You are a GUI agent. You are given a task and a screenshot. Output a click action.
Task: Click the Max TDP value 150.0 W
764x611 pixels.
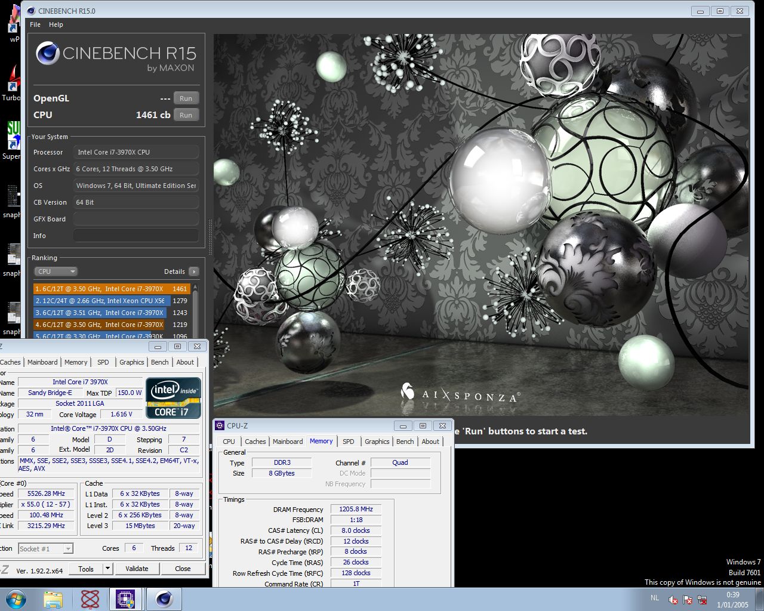(130, 393)
